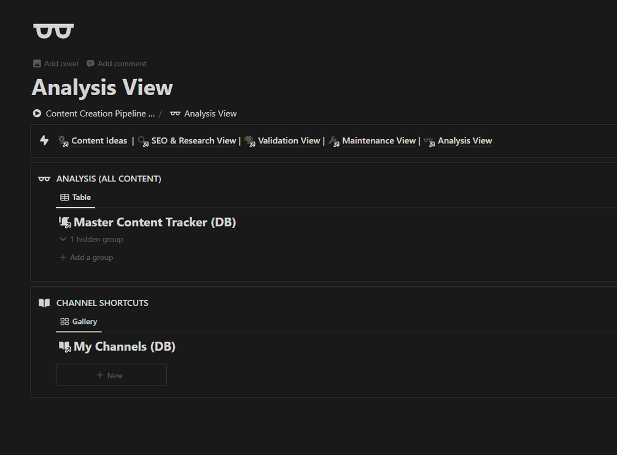617x455 pixels.
Task: Expand the 1 hidden group chevron
Action: point(63,239)
